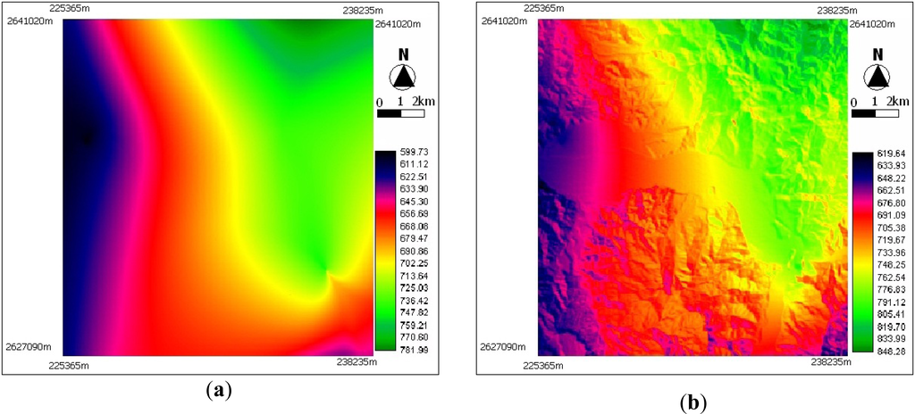The image size is (915, 414).
Task: Select the 781.99 legend value in map (a)
Action: (412, 349)
